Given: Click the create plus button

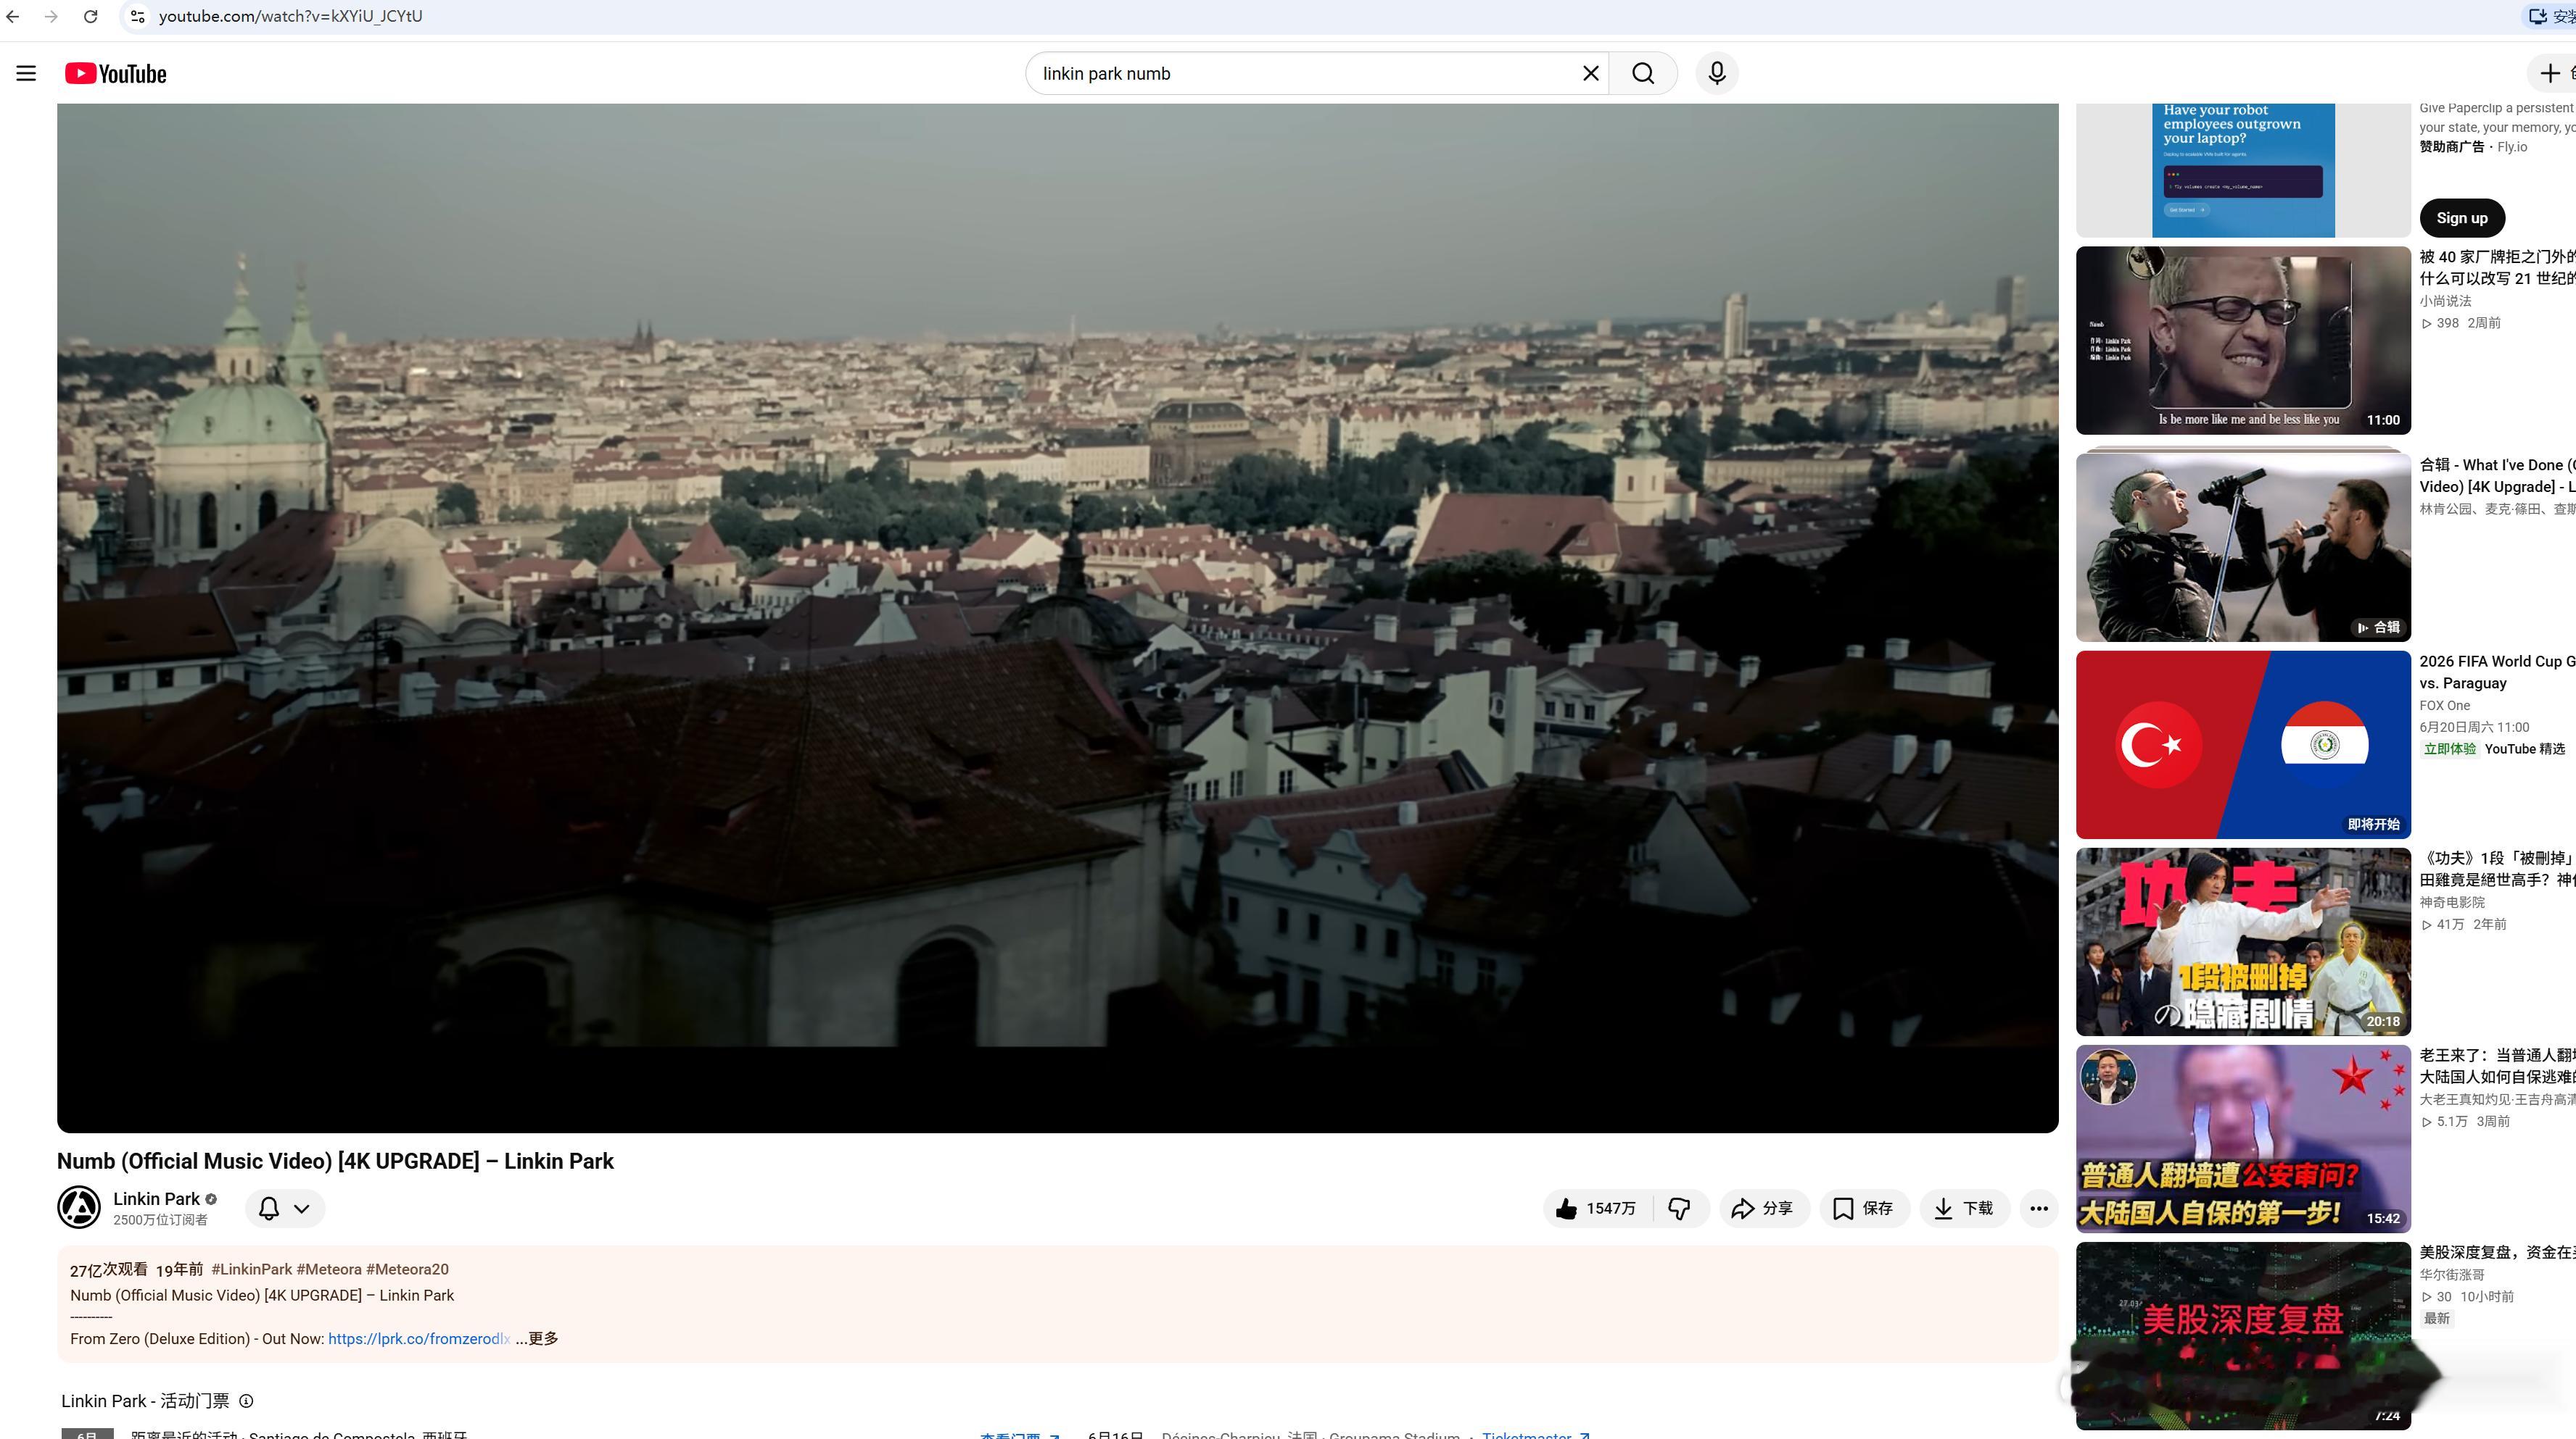Looking at the screenshot, I should 2551,73.
